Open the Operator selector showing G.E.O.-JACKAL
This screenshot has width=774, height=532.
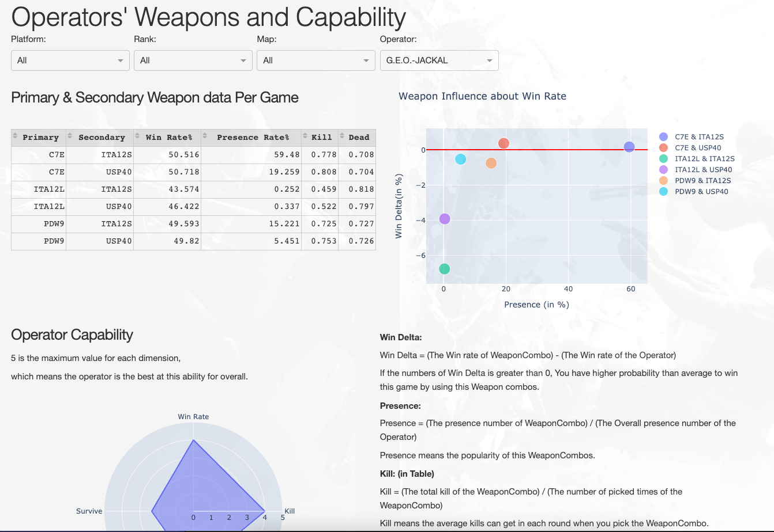coord(439,60)
